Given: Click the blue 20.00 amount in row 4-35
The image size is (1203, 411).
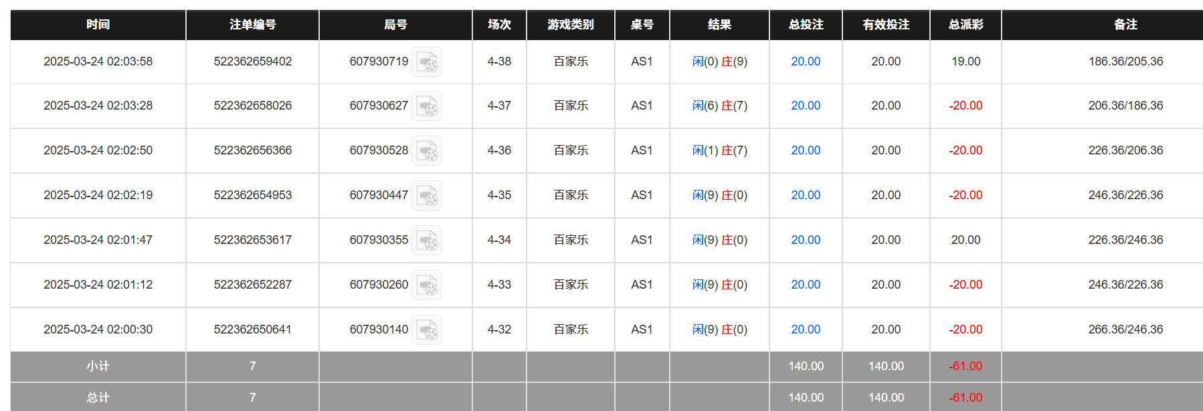Looking at the screenshot, I should pos(805,195).
